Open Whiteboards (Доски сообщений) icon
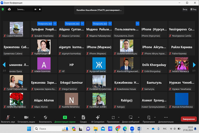 pyautogui.click(x=131, y=118)
